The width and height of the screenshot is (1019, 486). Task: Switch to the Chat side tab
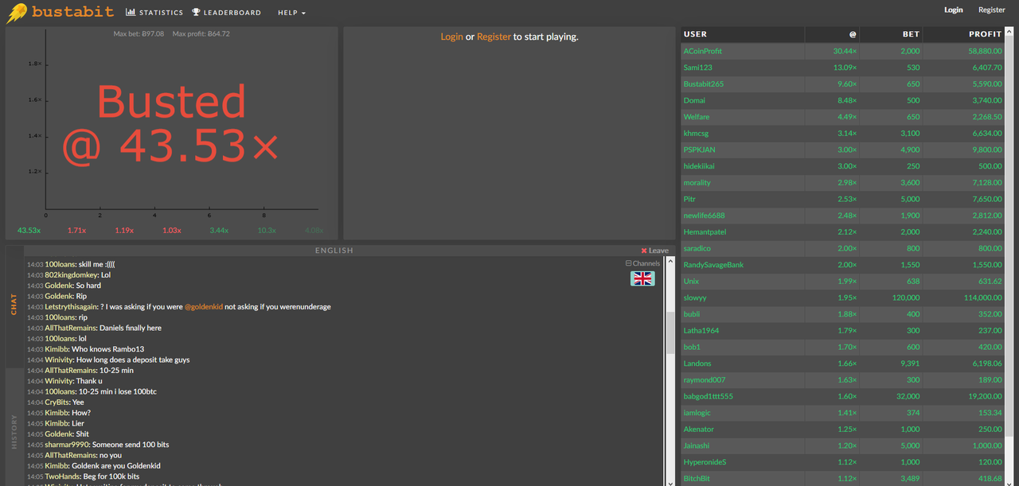pos(14,305)
